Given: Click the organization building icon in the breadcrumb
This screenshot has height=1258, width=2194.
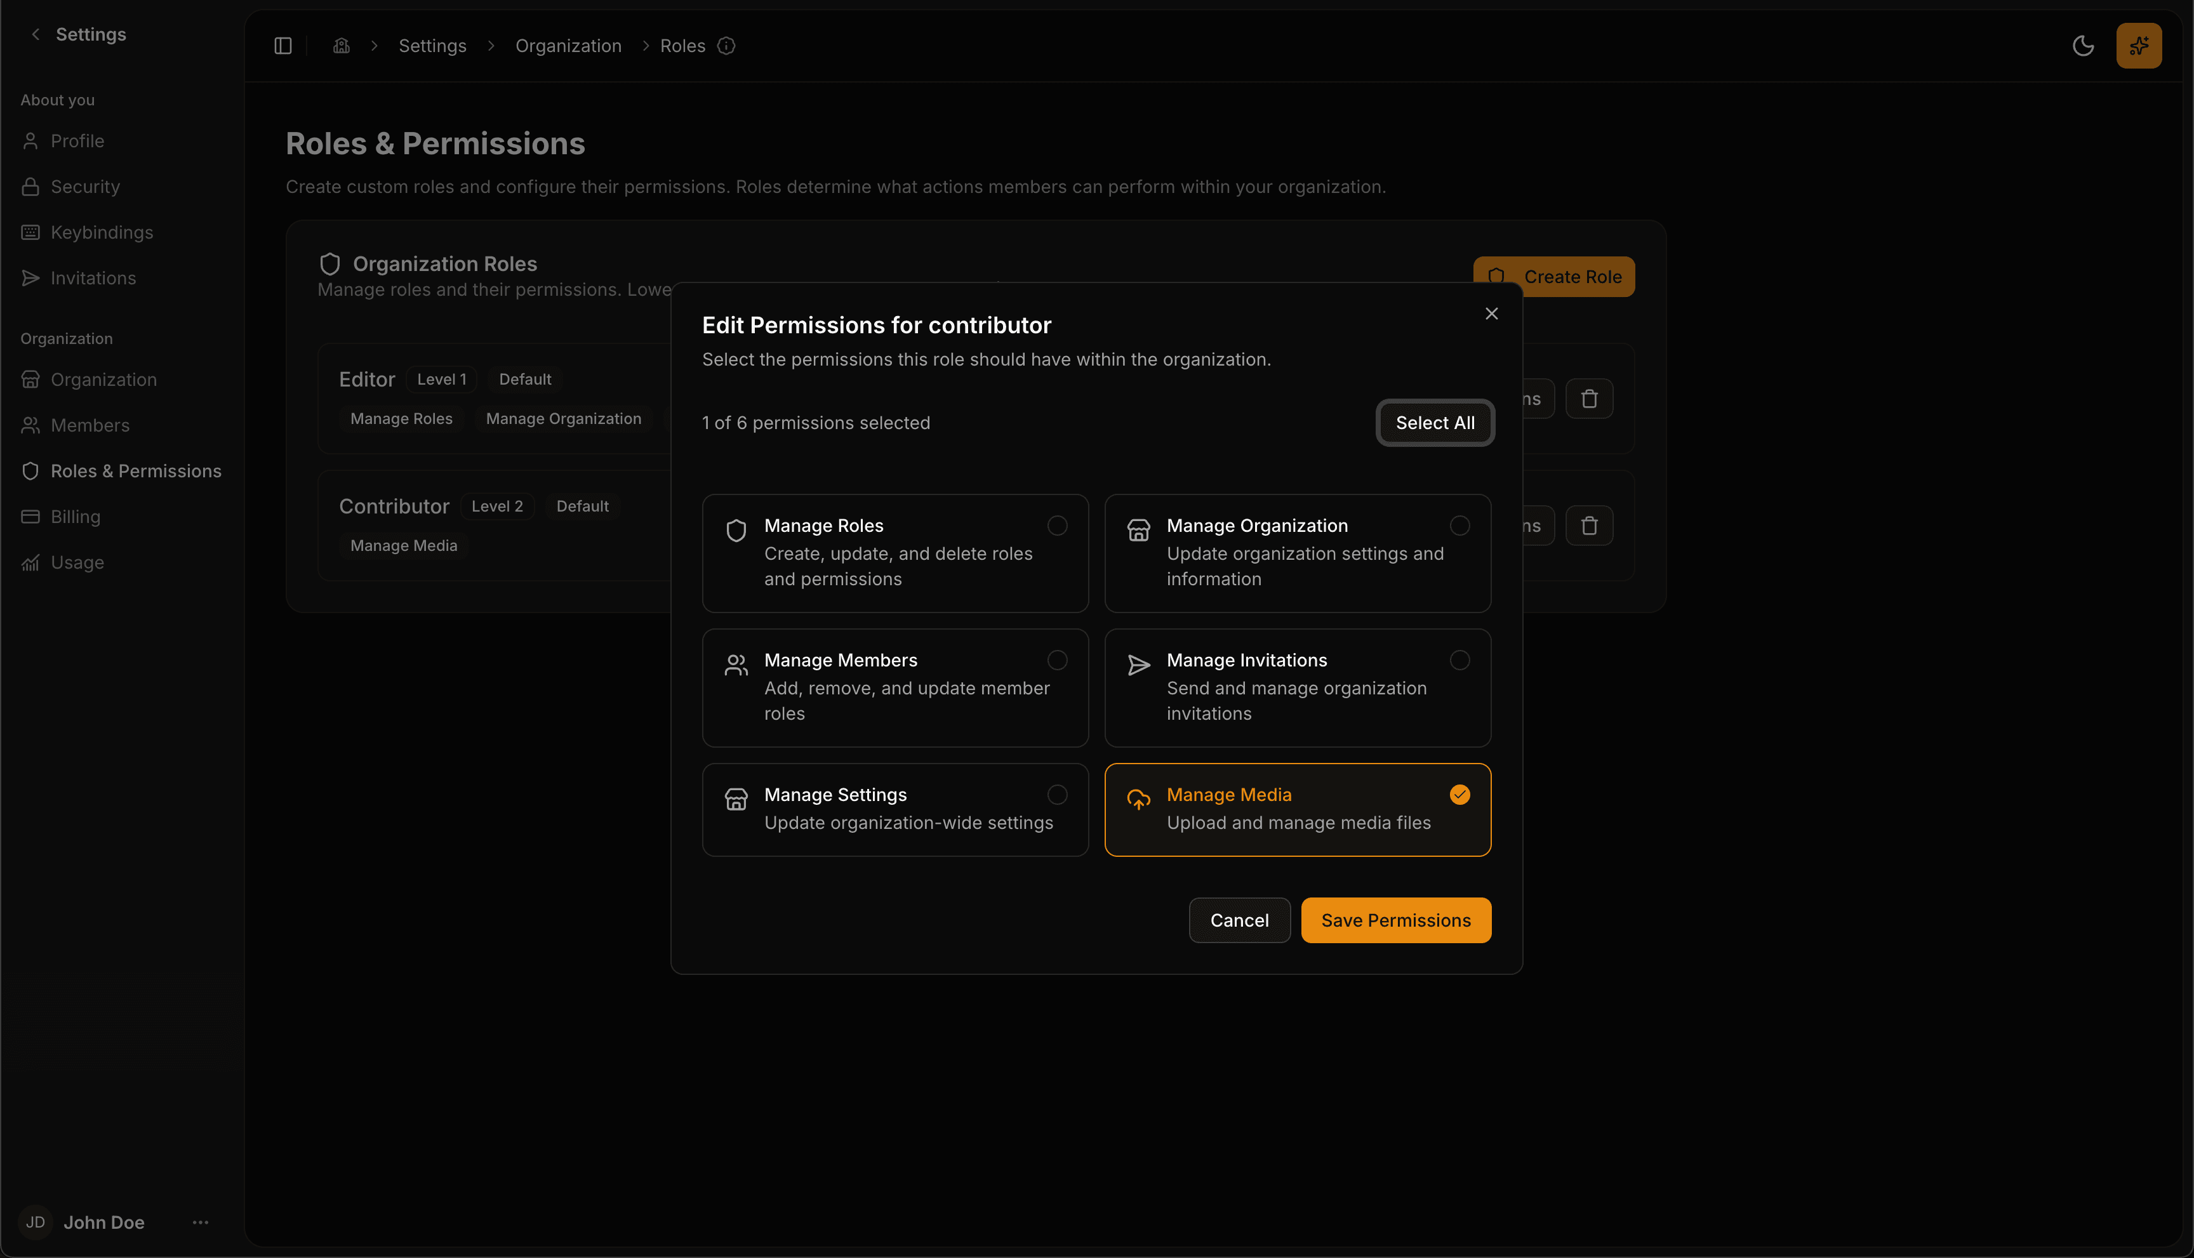Looking at the screenshot, I should point(340,45).
